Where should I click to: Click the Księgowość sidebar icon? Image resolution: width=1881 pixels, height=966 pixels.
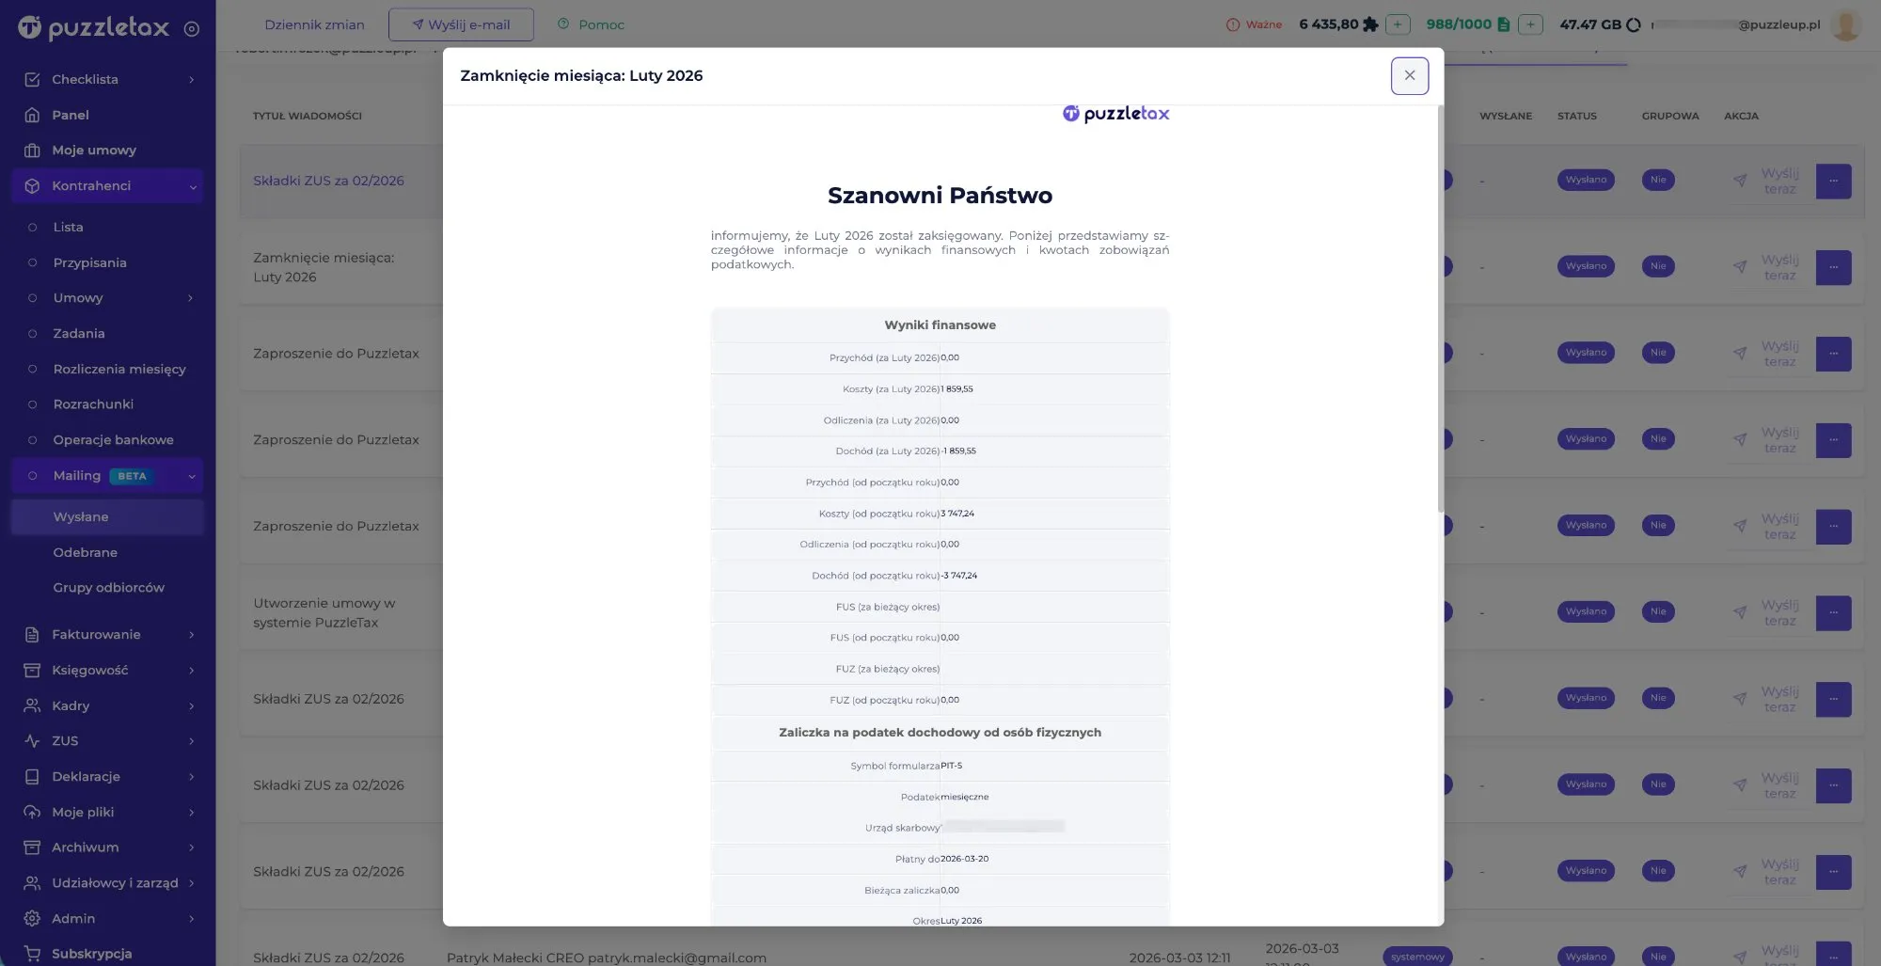(32, 671)
